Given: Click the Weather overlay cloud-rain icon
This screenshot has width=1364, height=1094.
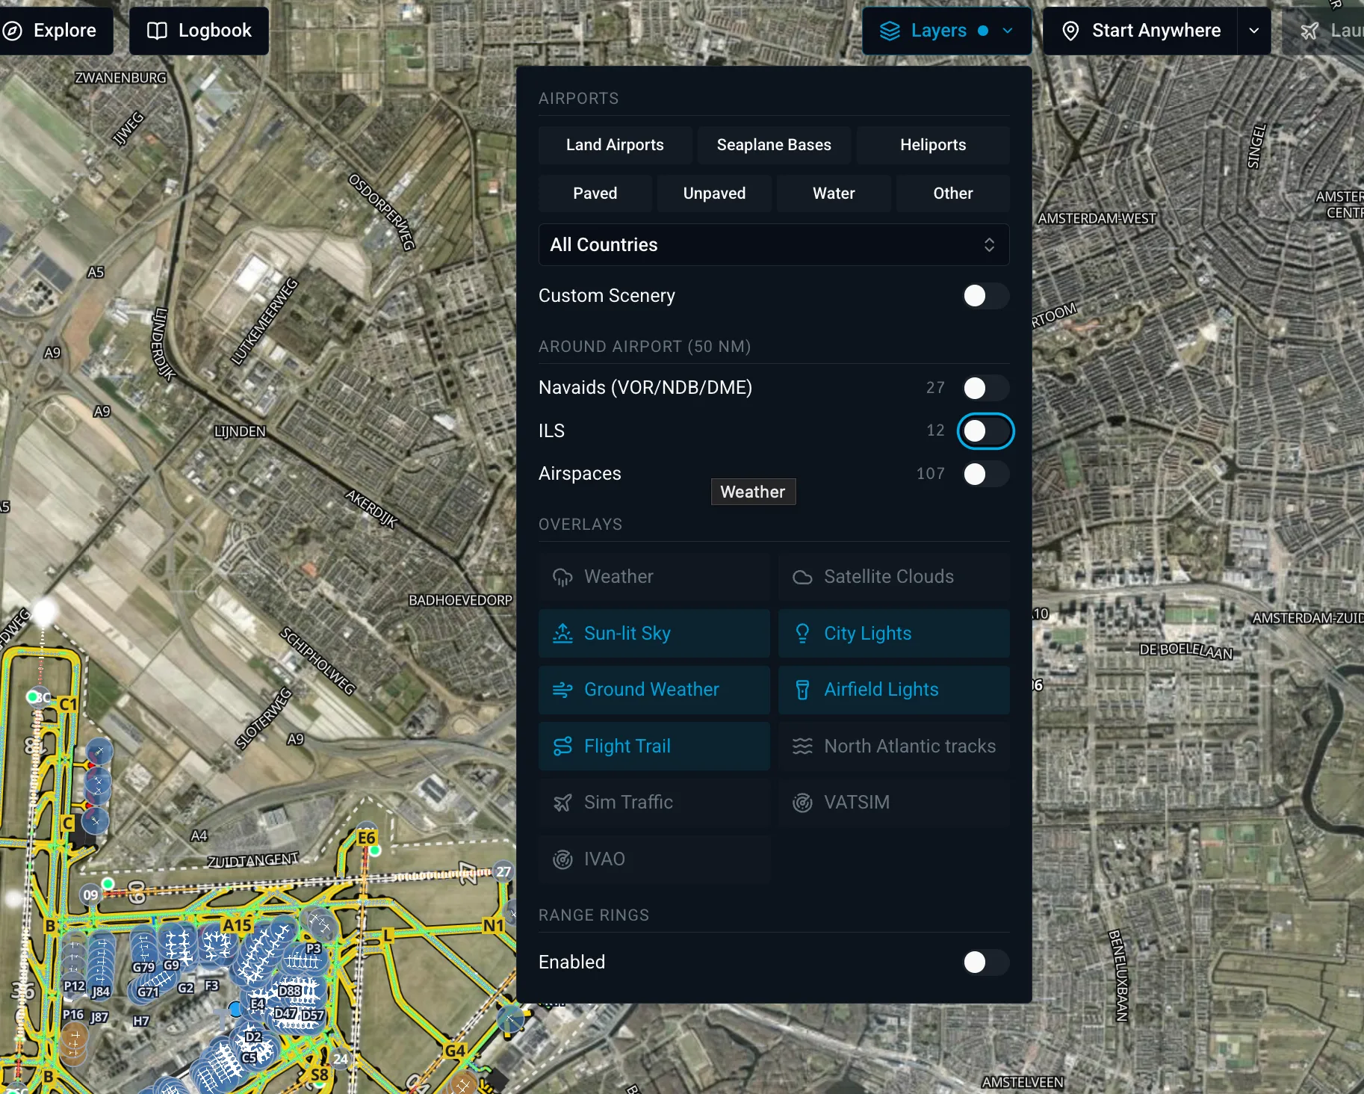Looking at the screenshot, I should pos(562,577).
